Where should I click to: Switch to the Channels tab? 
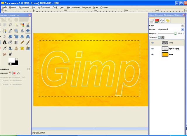157,21
